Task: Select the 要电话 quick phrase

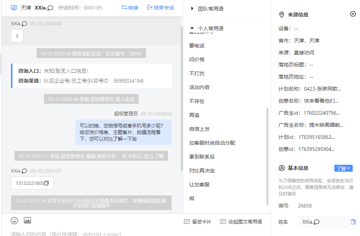Action: coord(197,46)
